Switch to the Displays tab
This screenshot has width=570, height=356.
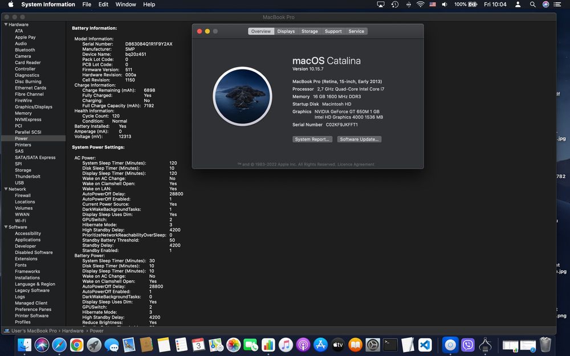point(286,31)
